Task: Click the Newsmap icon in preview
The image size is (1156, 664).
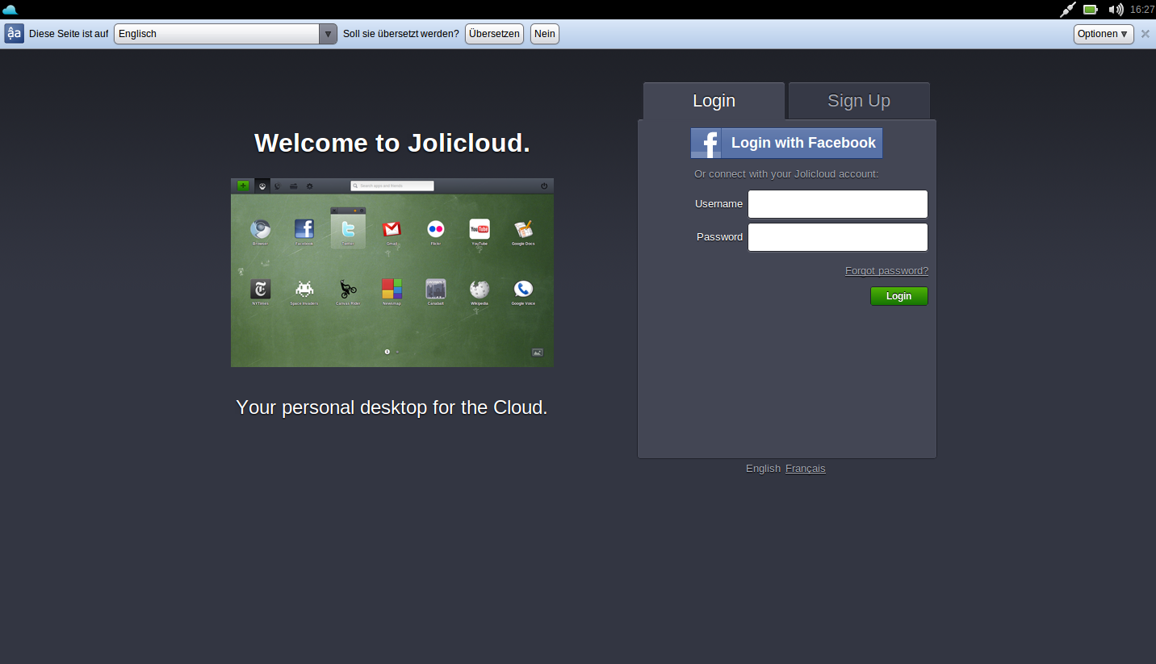Action: (392, 289)
